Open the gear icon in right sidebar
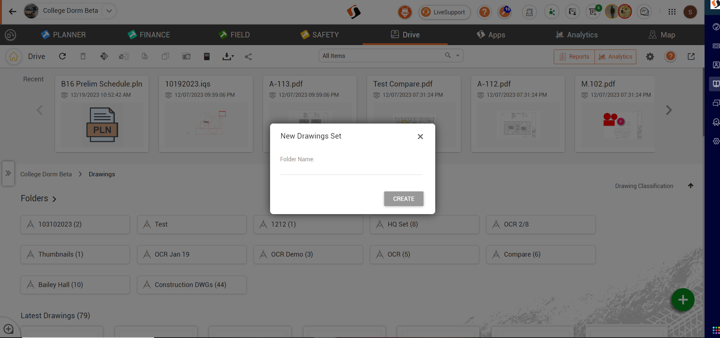The image size is (720, 338). (716, 141)
